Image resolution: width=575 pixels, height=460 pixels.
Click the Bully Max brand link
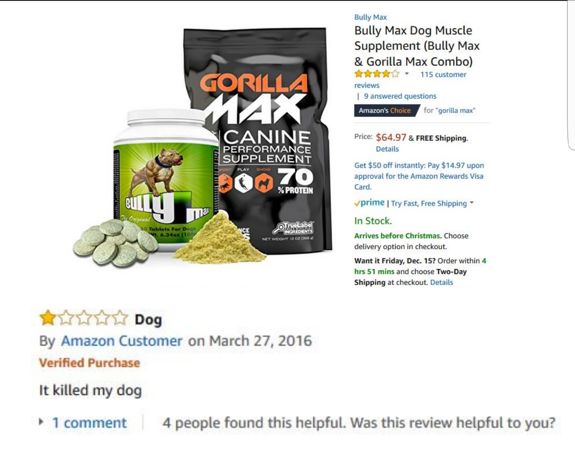(x=370, y=17)
